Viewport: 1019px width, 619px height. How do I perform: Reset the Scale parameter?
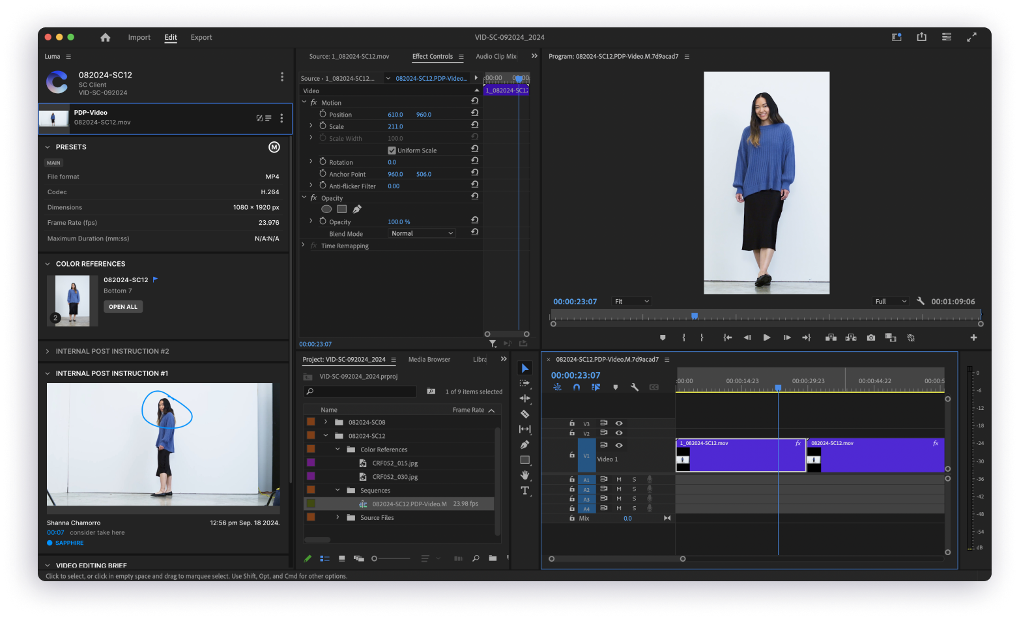click(474, 124)
